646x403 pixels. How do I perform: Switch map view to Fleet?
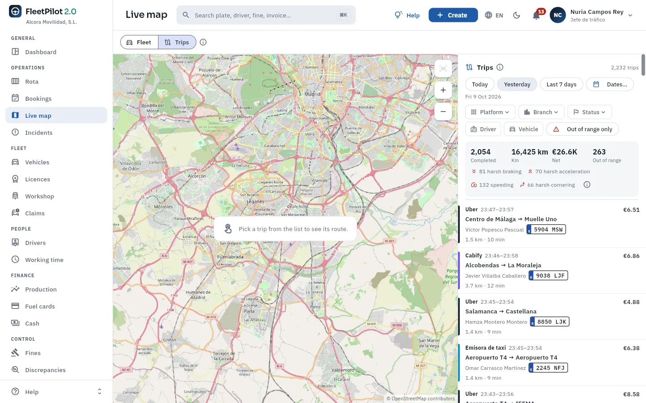click(x=140, y=42)
